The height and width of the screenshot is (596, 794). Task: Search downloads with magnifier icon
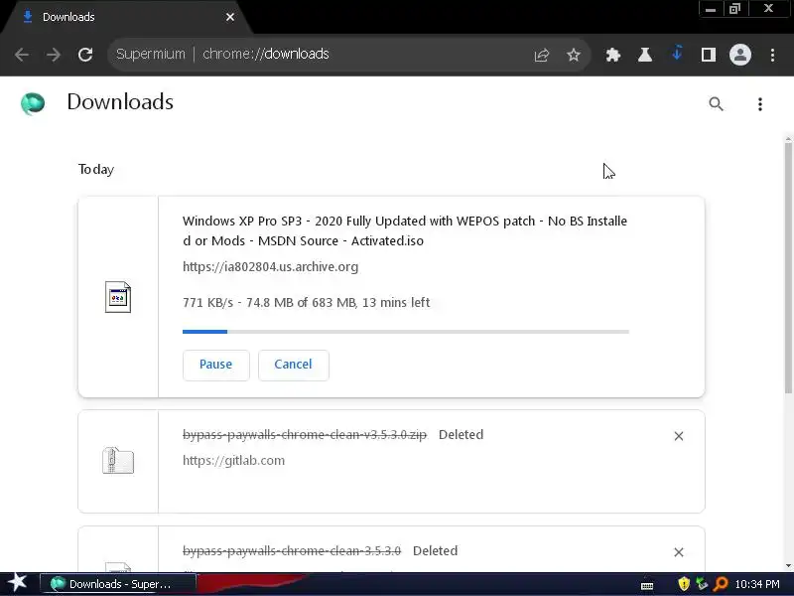click(716, 104)
